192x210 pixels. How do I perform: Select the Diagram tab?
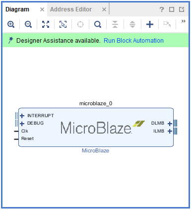17,9
